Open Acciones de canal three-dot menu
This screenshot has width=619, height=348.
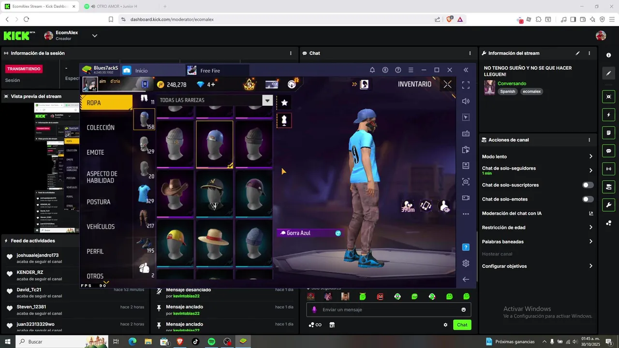point(589,140)
